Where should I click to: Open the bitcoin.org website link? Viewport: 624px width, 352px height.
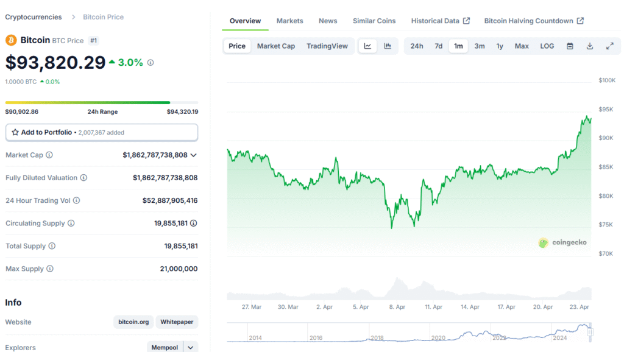tap(133, 322)
